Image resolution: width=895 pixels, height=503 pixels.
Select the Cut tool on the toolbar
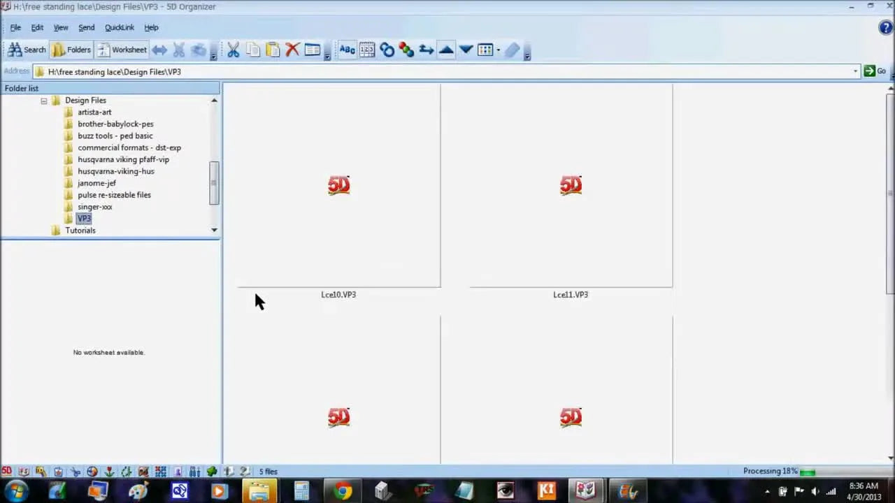(x=234, y=49)
